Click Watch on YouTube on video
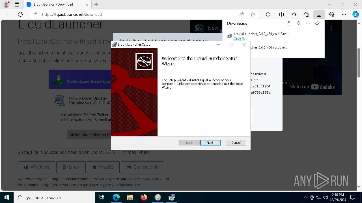Viewport: 362px width, 203px height. (312, 87)
